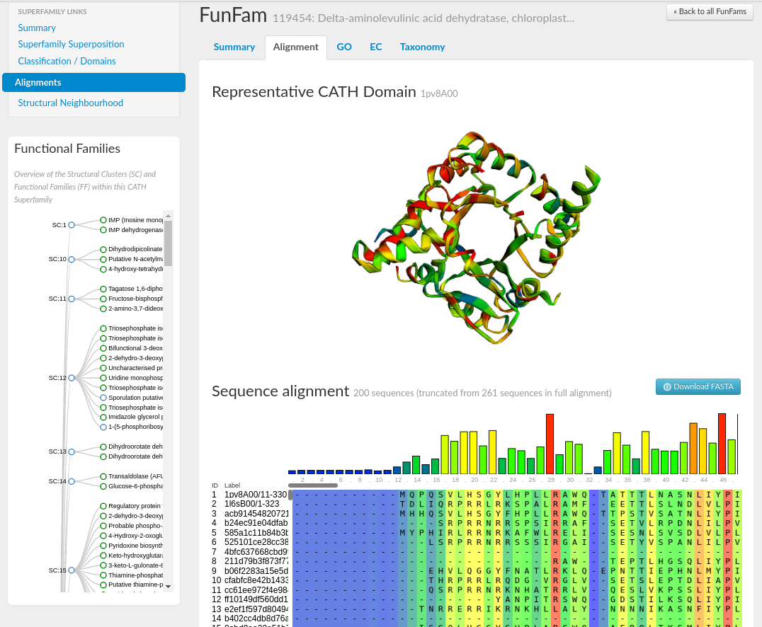762x627 pixels.
Task: Open the Taxonomy tab
Action: pos(422,47)
